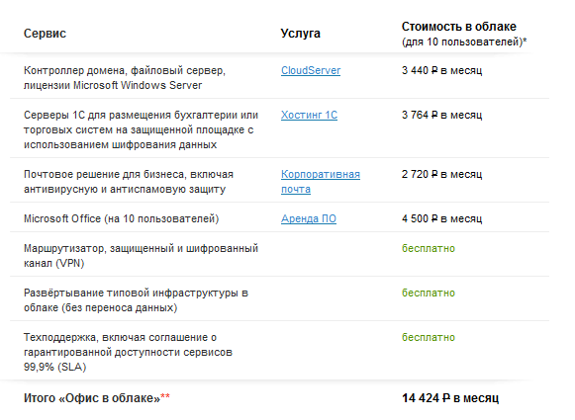
Task: Click the Сервис column header
Action: pos(45,34)
